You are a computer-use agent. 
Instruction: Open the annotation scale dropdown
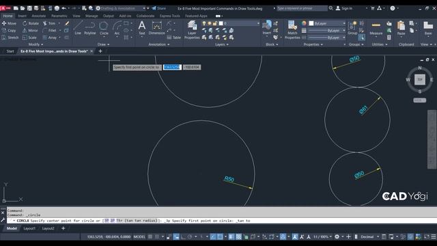pos(322,237)
